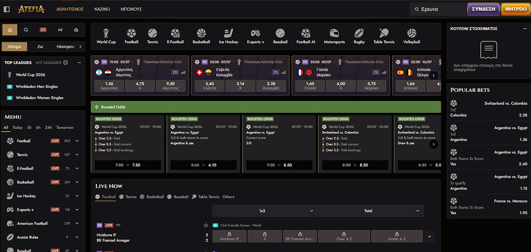Viewport: 531px width, 252px height.
Task: Expand the Football menu chevron
Action: point(77,141)
